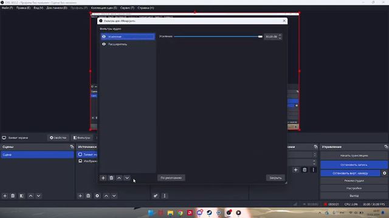Image resolution: width=389 pixels, height=218 pixels.
Task: Open the Справка menu
Action: coord(146,8)
